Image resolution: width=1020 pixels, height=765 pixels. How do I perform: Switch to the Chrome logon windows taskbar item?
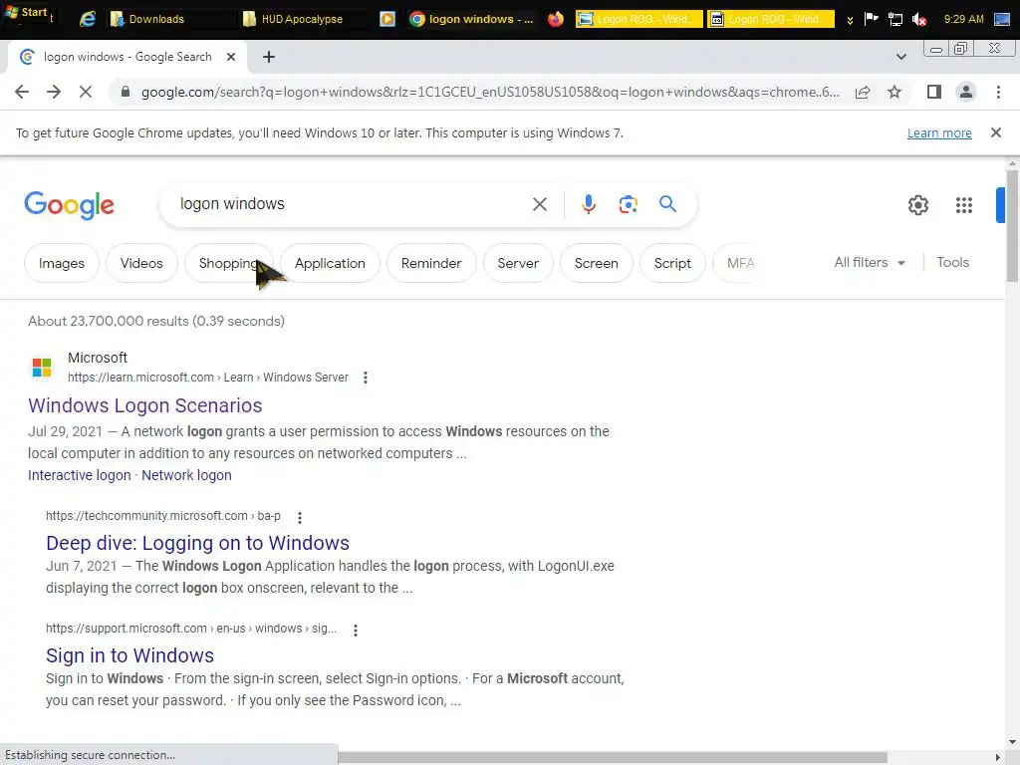point(471,19)
